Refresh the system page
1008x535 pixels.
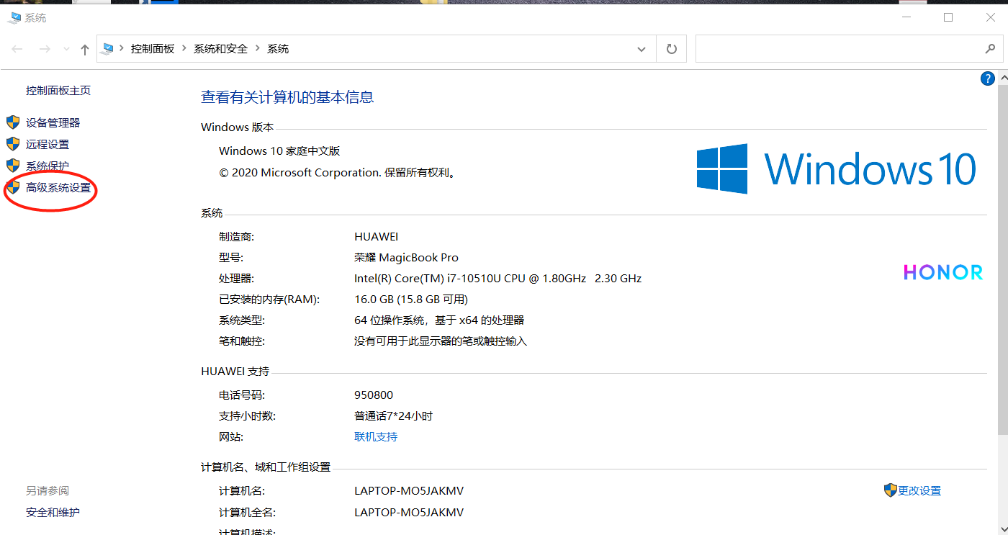(672, 49)
